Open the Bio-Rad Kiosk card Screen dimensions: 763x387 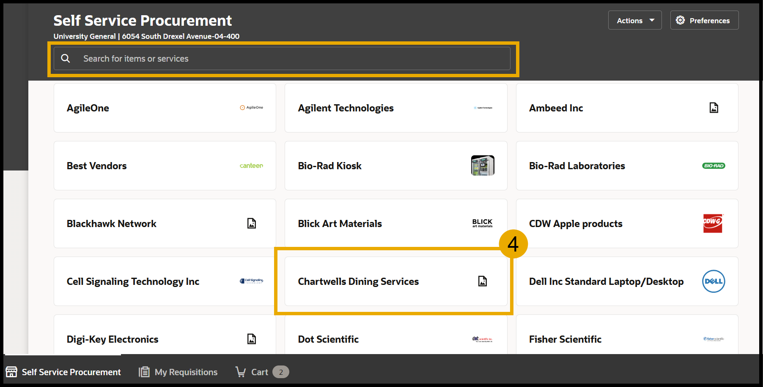396,165
